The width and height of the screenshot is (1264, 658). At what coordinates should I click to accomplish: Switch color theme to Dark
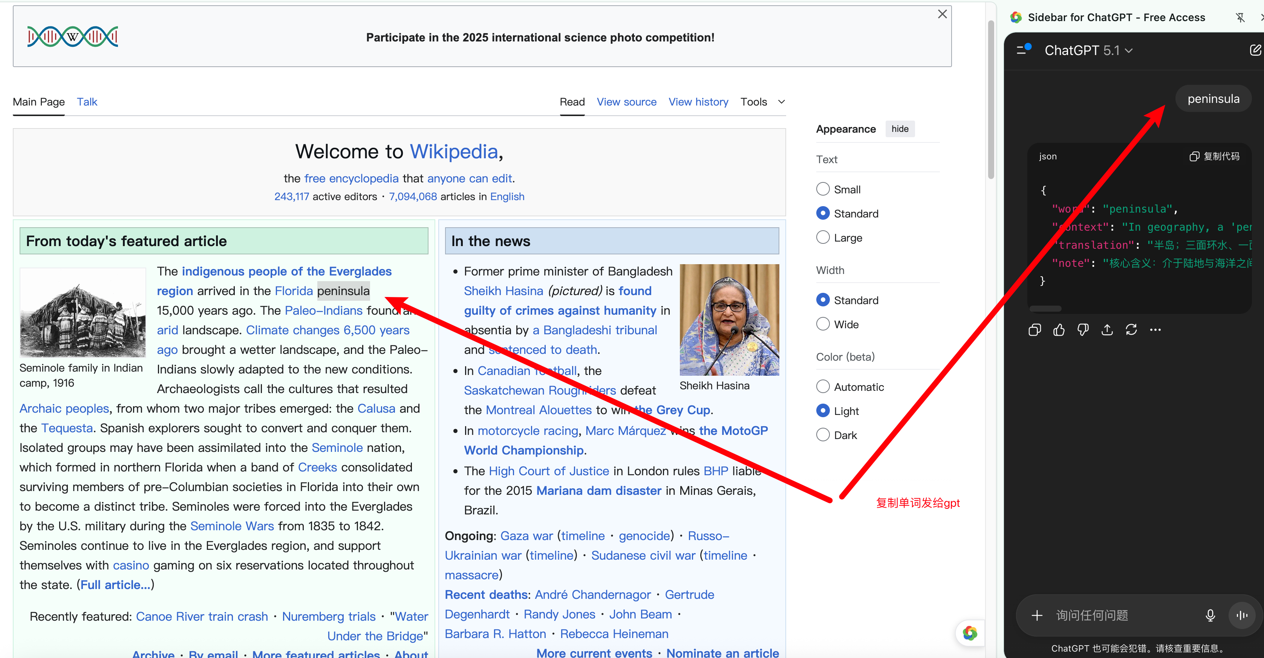pos(823,435)
